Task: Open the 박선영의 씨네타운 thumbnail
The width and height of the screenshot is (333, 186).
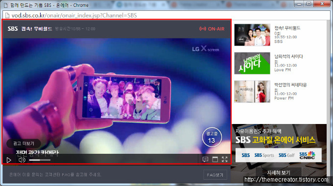Action: coord(252,91)
